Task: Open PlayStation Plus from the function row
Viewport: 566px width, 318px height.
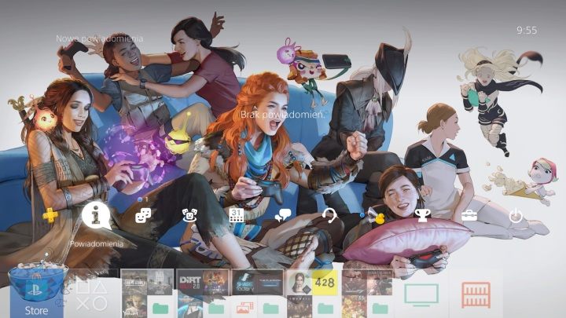Action: [49, 215]
